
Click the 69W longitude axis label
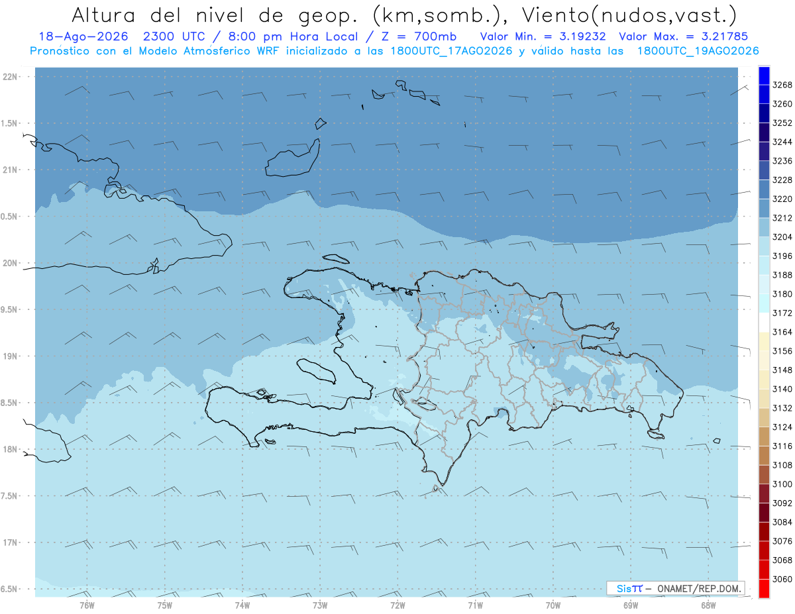tap(631, 606)
